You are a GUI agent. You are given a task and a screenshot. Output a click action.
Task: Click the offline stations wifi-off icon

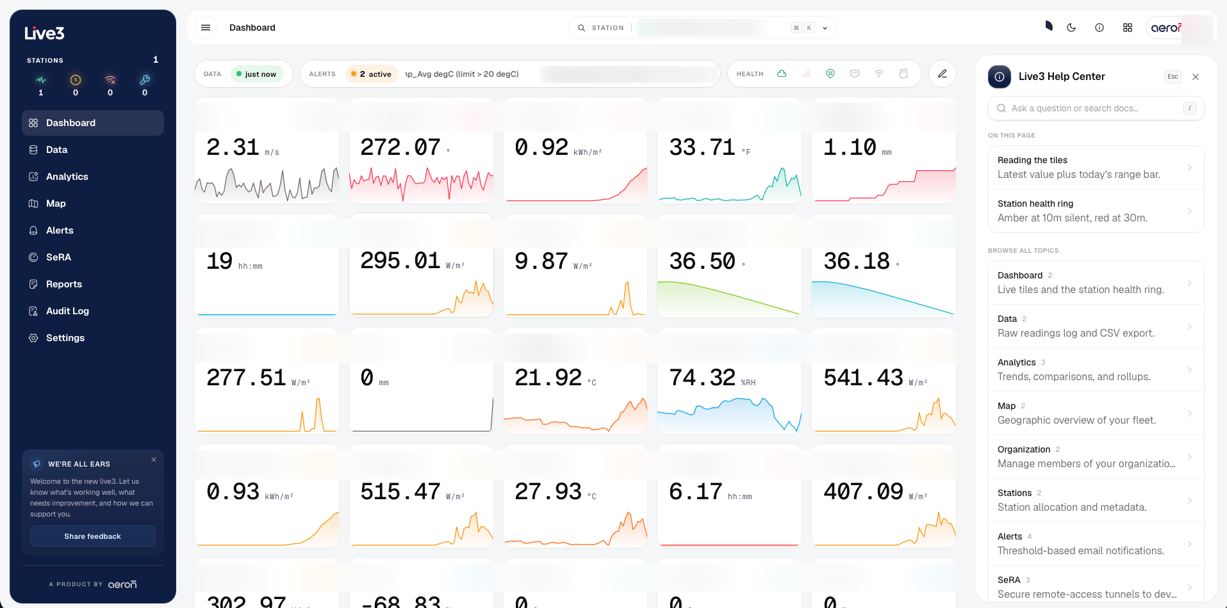(110, 80)
